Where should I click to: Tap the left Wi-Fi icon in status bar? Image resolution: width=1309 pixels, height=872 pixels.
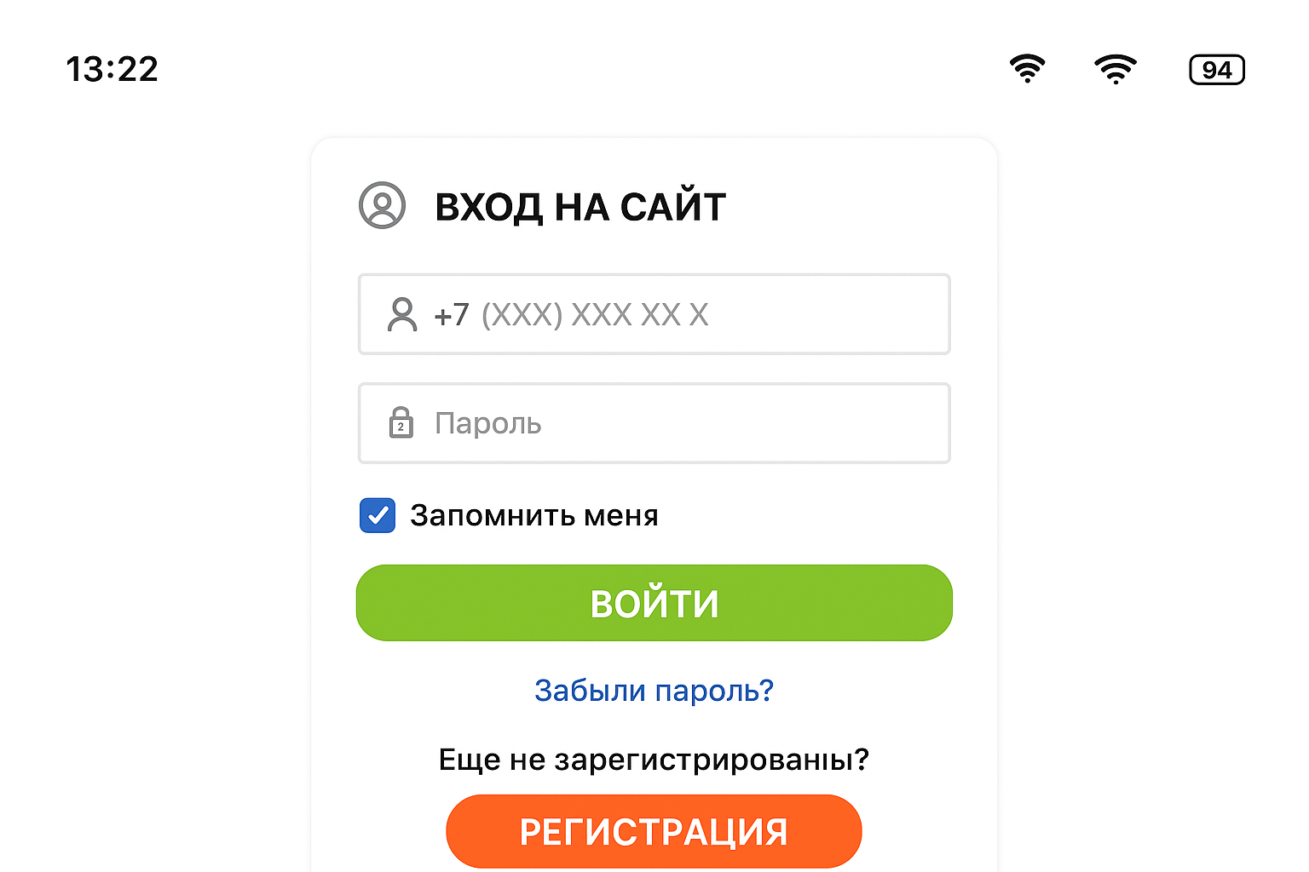click(x=1027, y=68)
